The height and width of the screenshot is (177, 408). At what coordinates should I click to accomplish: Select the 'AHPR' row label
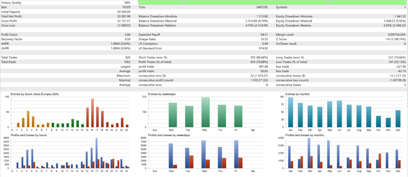pos(5,44)
